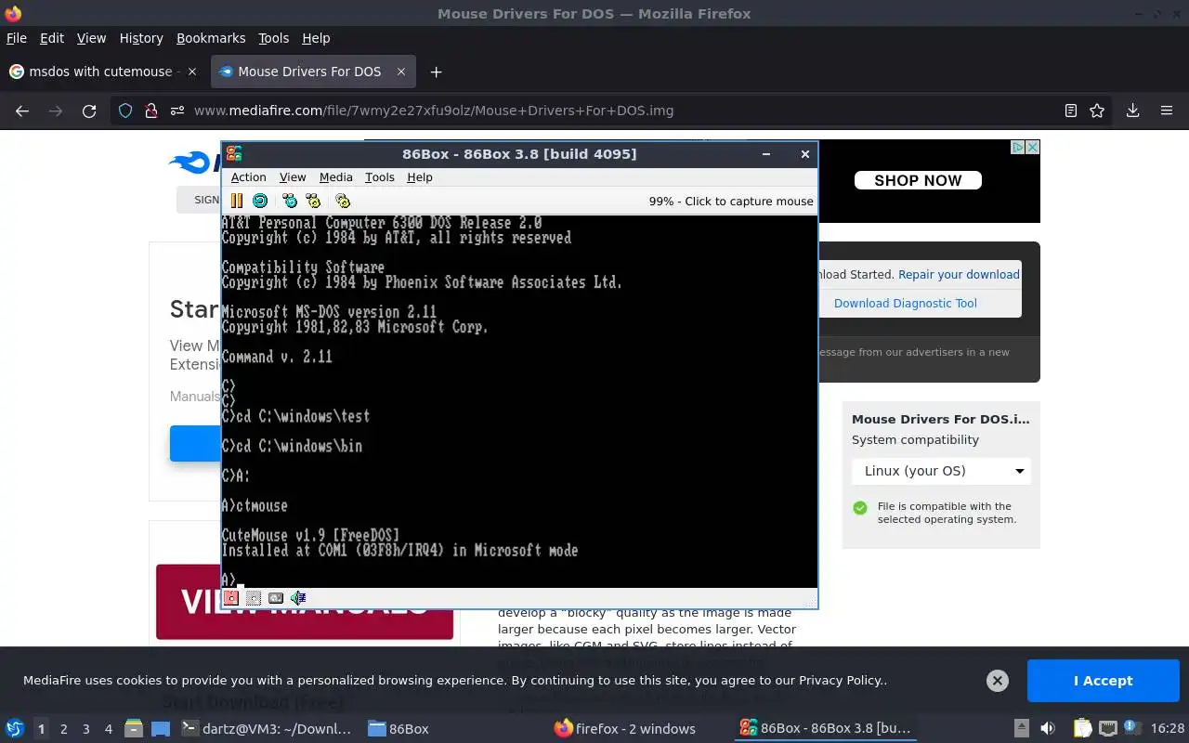Image resolution: width=1189 pixels, height=743 pixels.
Task: Click SHOP NOW ad button
Action: click(x=918, y=180)
